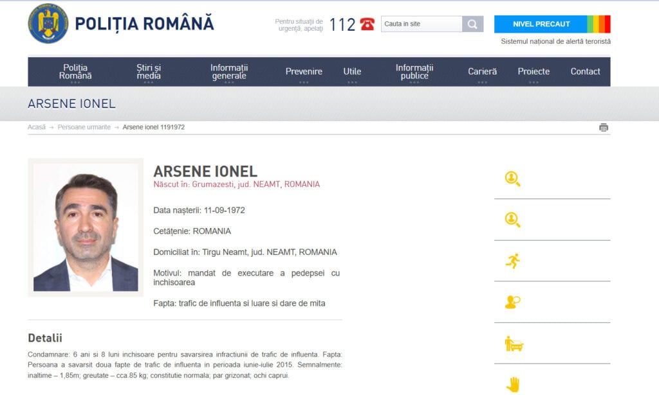
Task: Click 'Născut în: Grumazesti' birthplace text
Action: coord(237,184)
